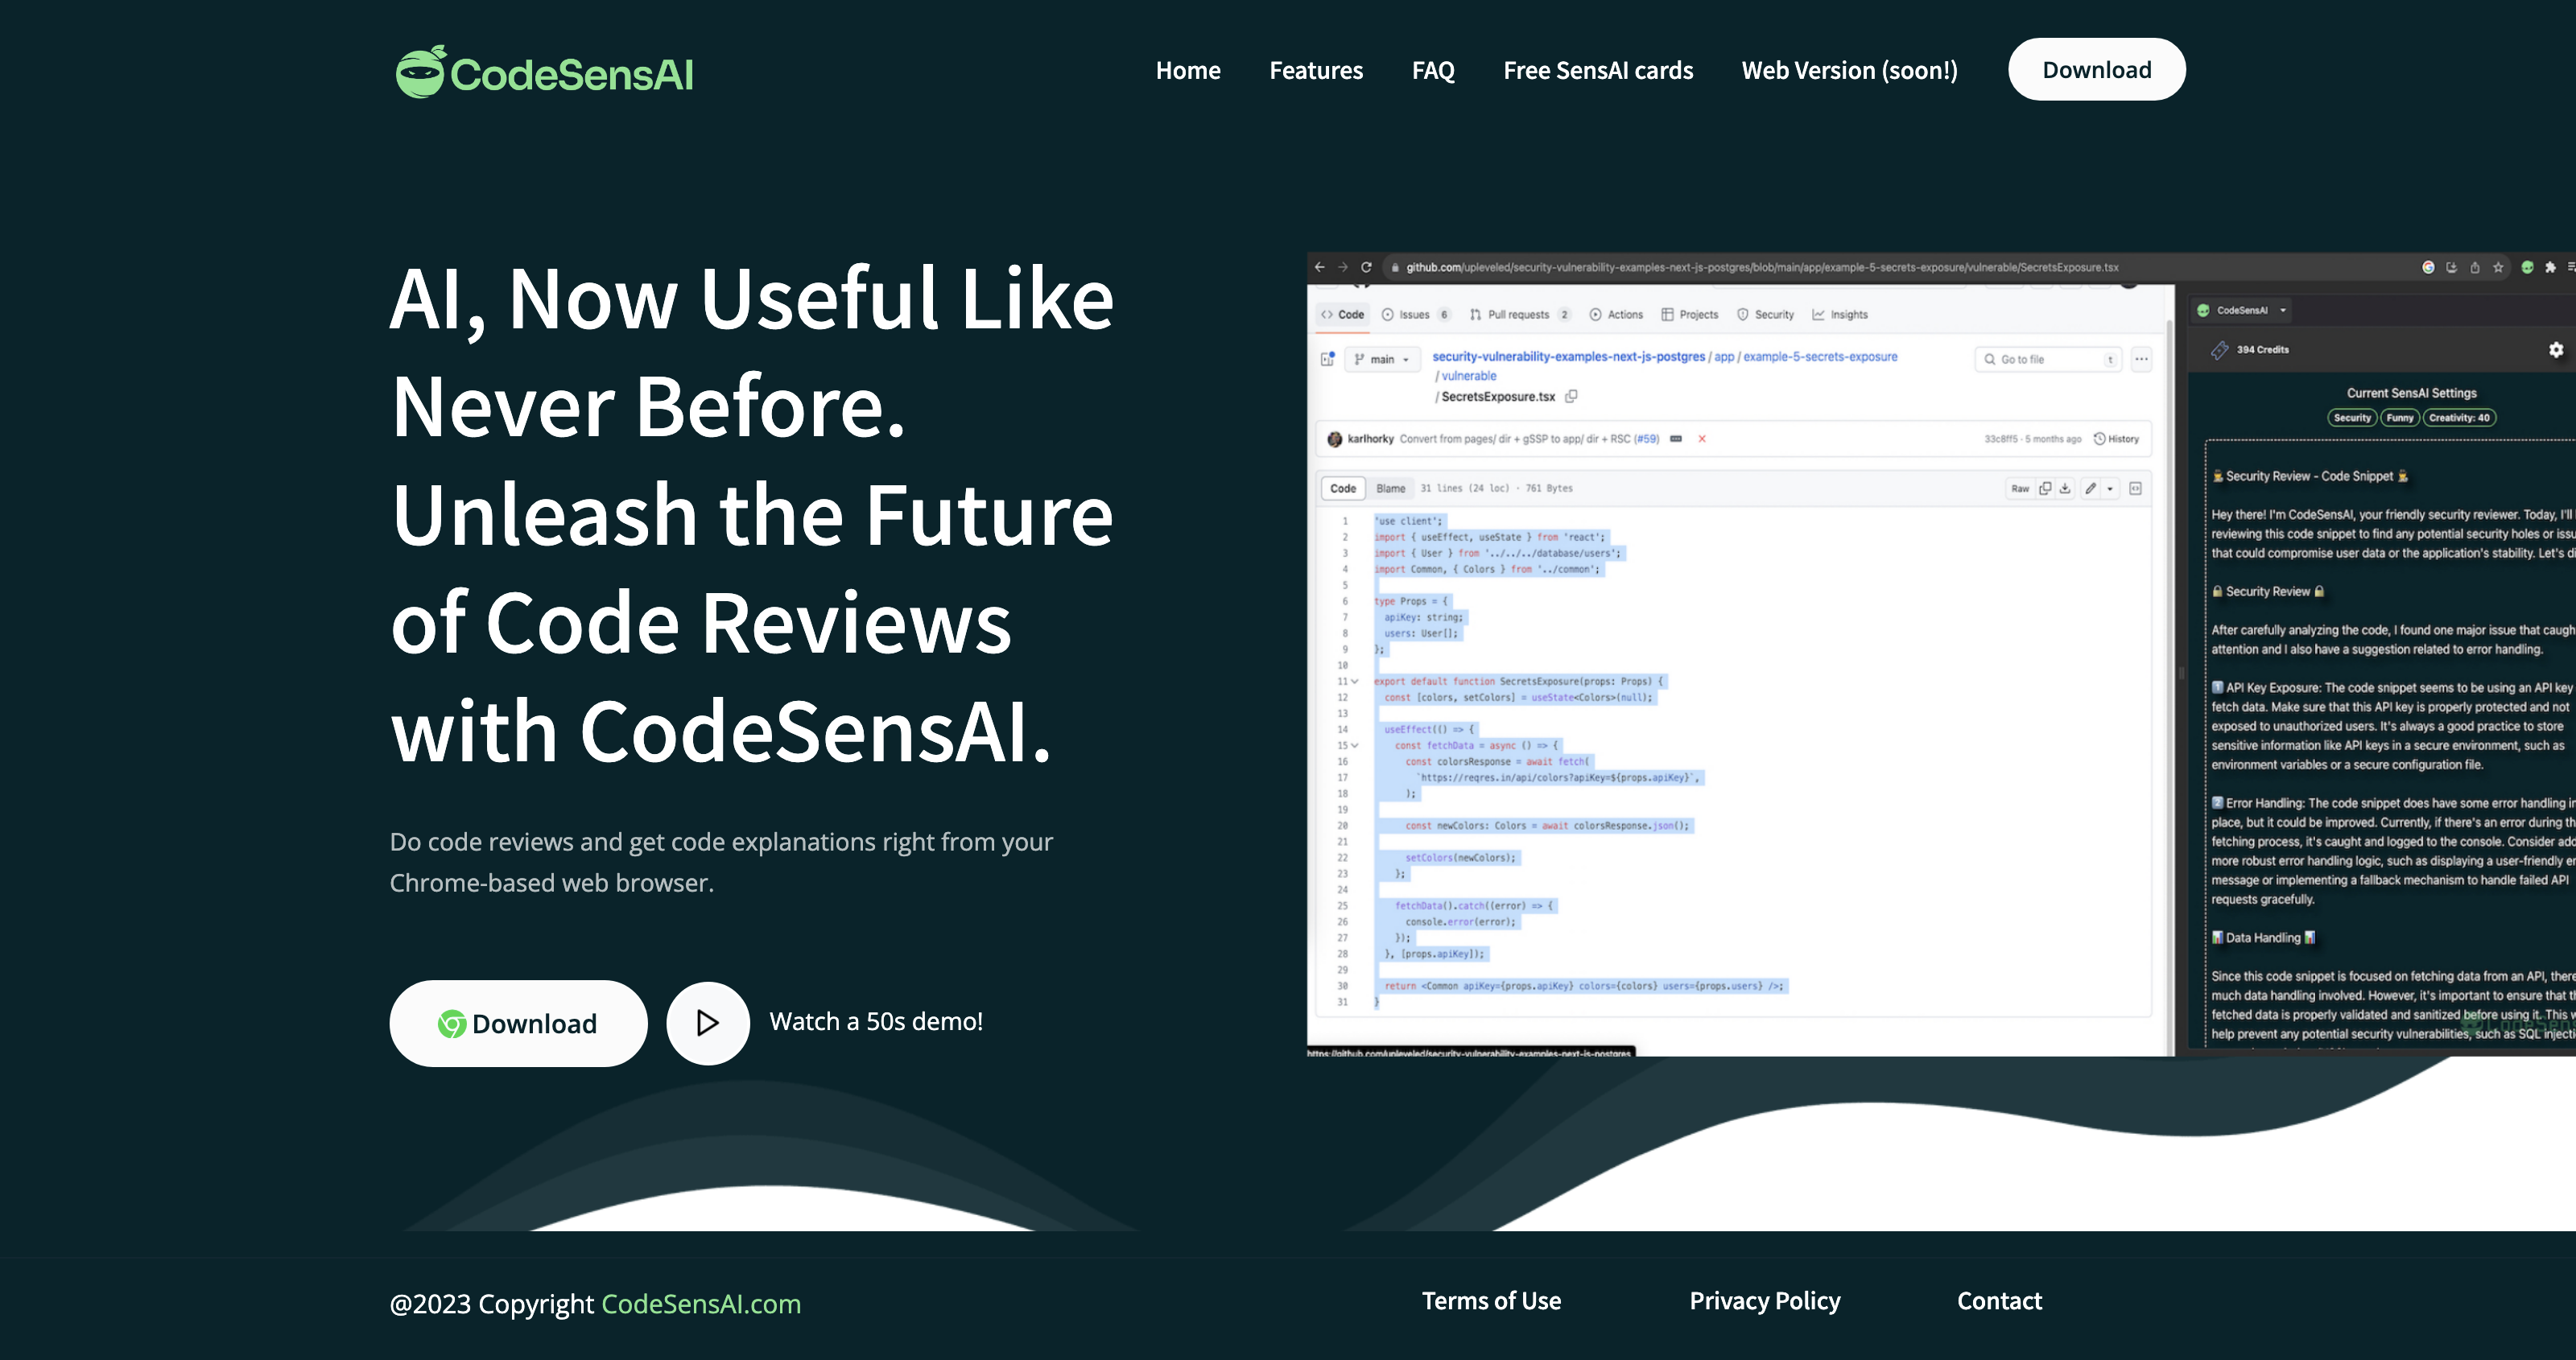The width and height of the screenshot is (2576, 1360).
Task: Open the Contact footer link
Action: (x=1999, y=1301)
